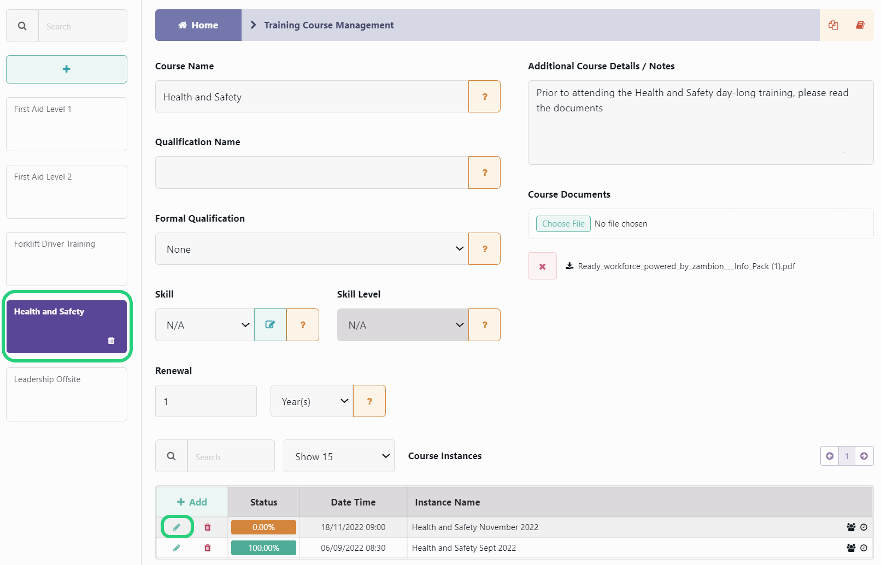Remove the Ready_workforce PDF with the X
This screenshot has width=881, height=565.
542,266
